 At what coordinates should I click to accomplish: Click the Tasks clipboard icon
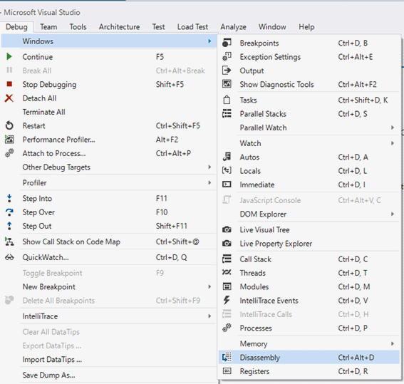tap(227, 100)
